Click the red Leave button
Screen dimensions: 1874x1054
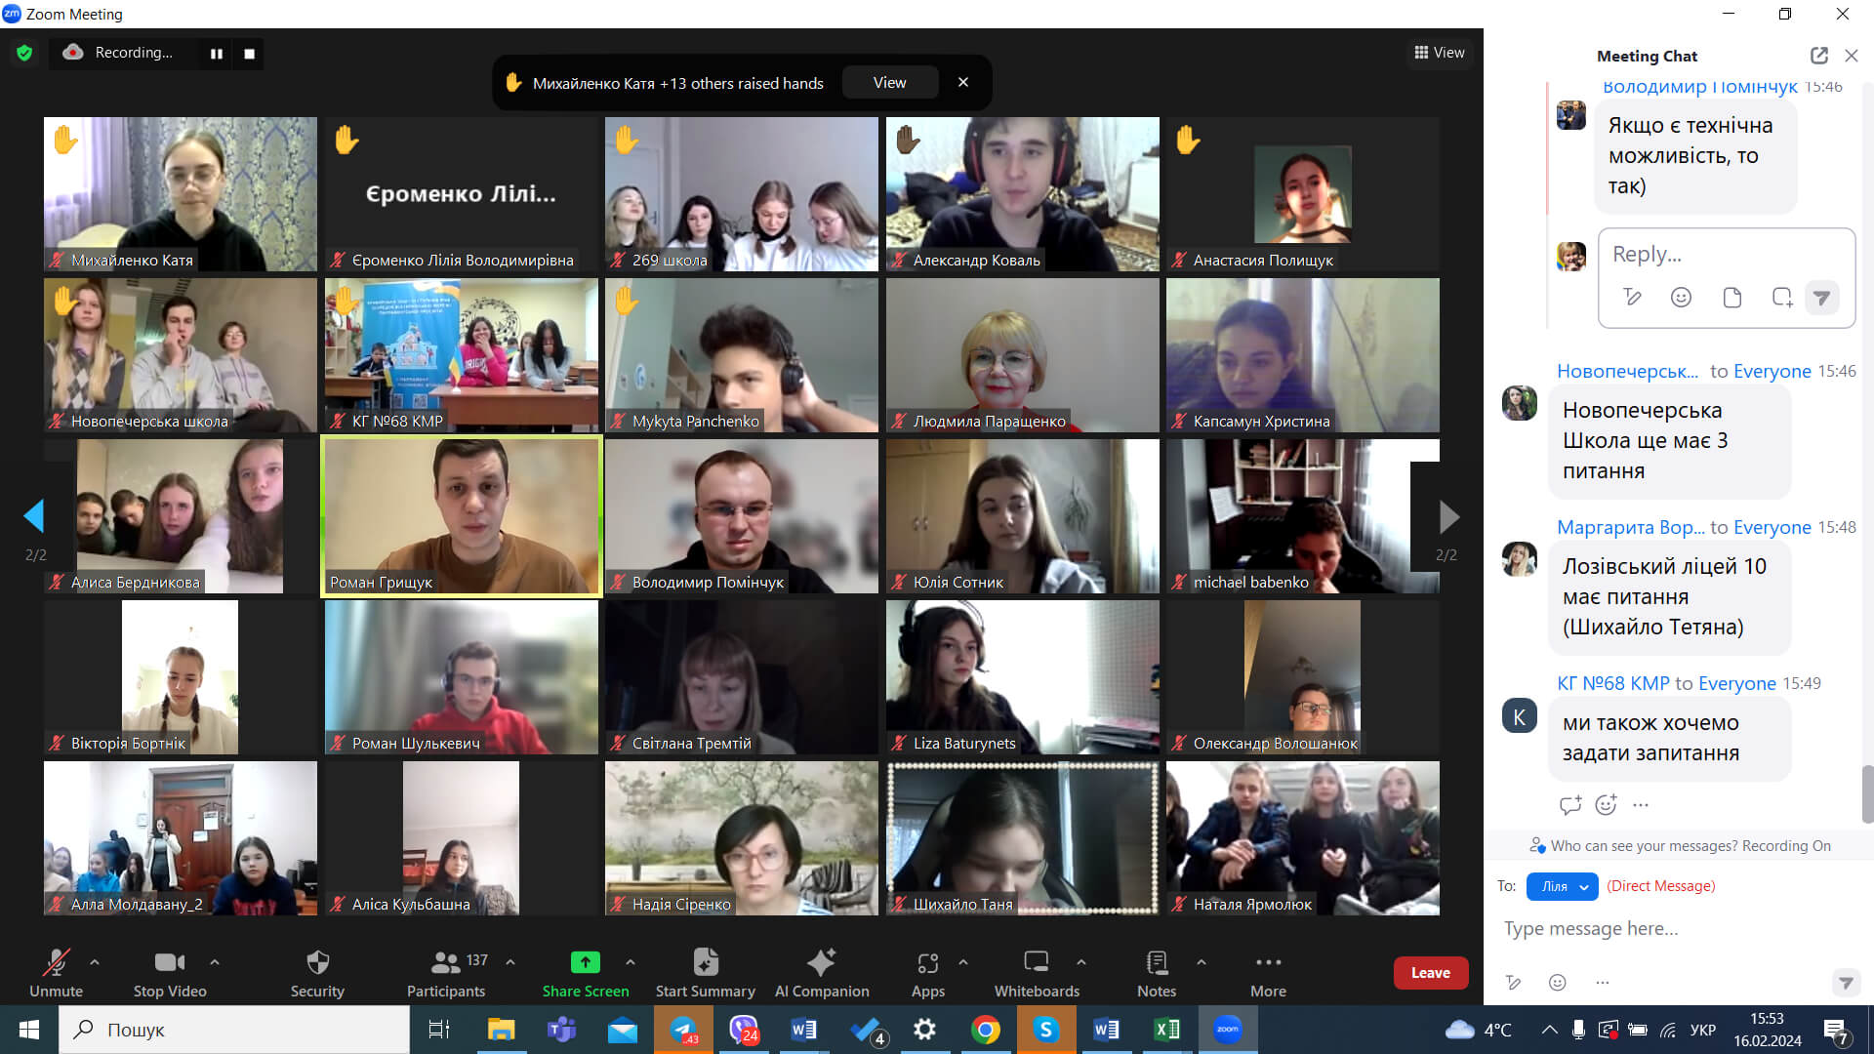(x=1430, y=973)
